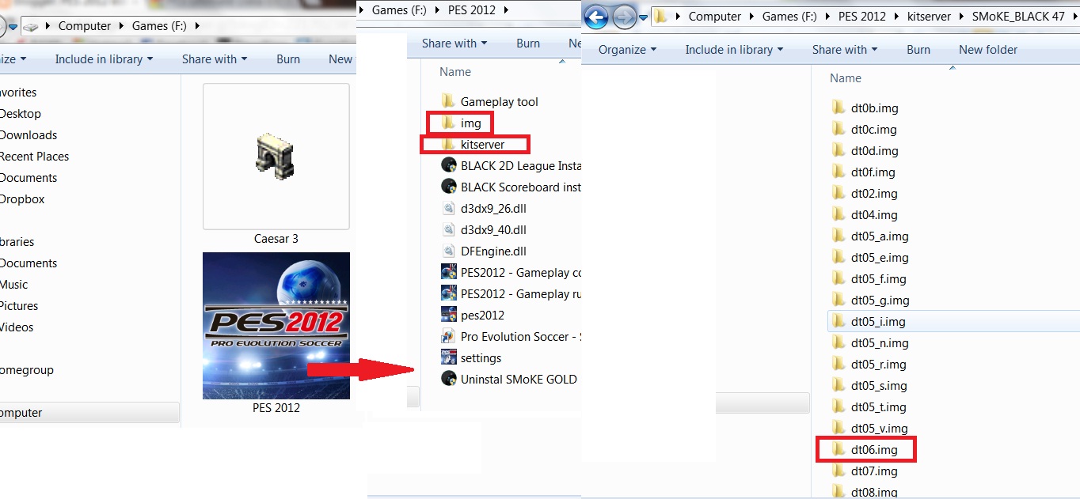Select PES2012 - Gameplay co... file icon
This screenshot has width=1080, height=499.
coord(448,272)
